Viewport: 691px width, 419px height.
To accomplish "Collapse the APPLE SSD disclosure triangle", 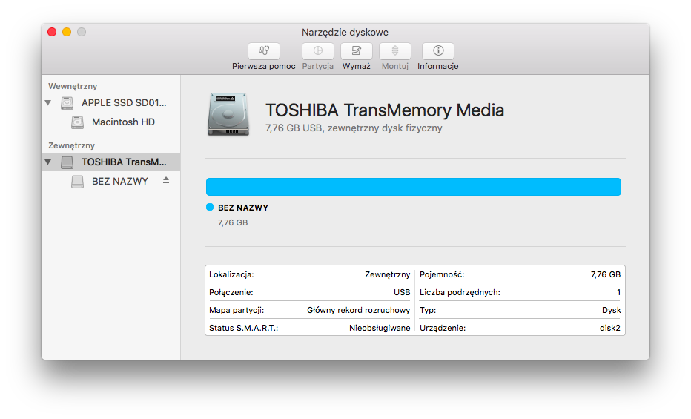I will [x=48, y=103].
